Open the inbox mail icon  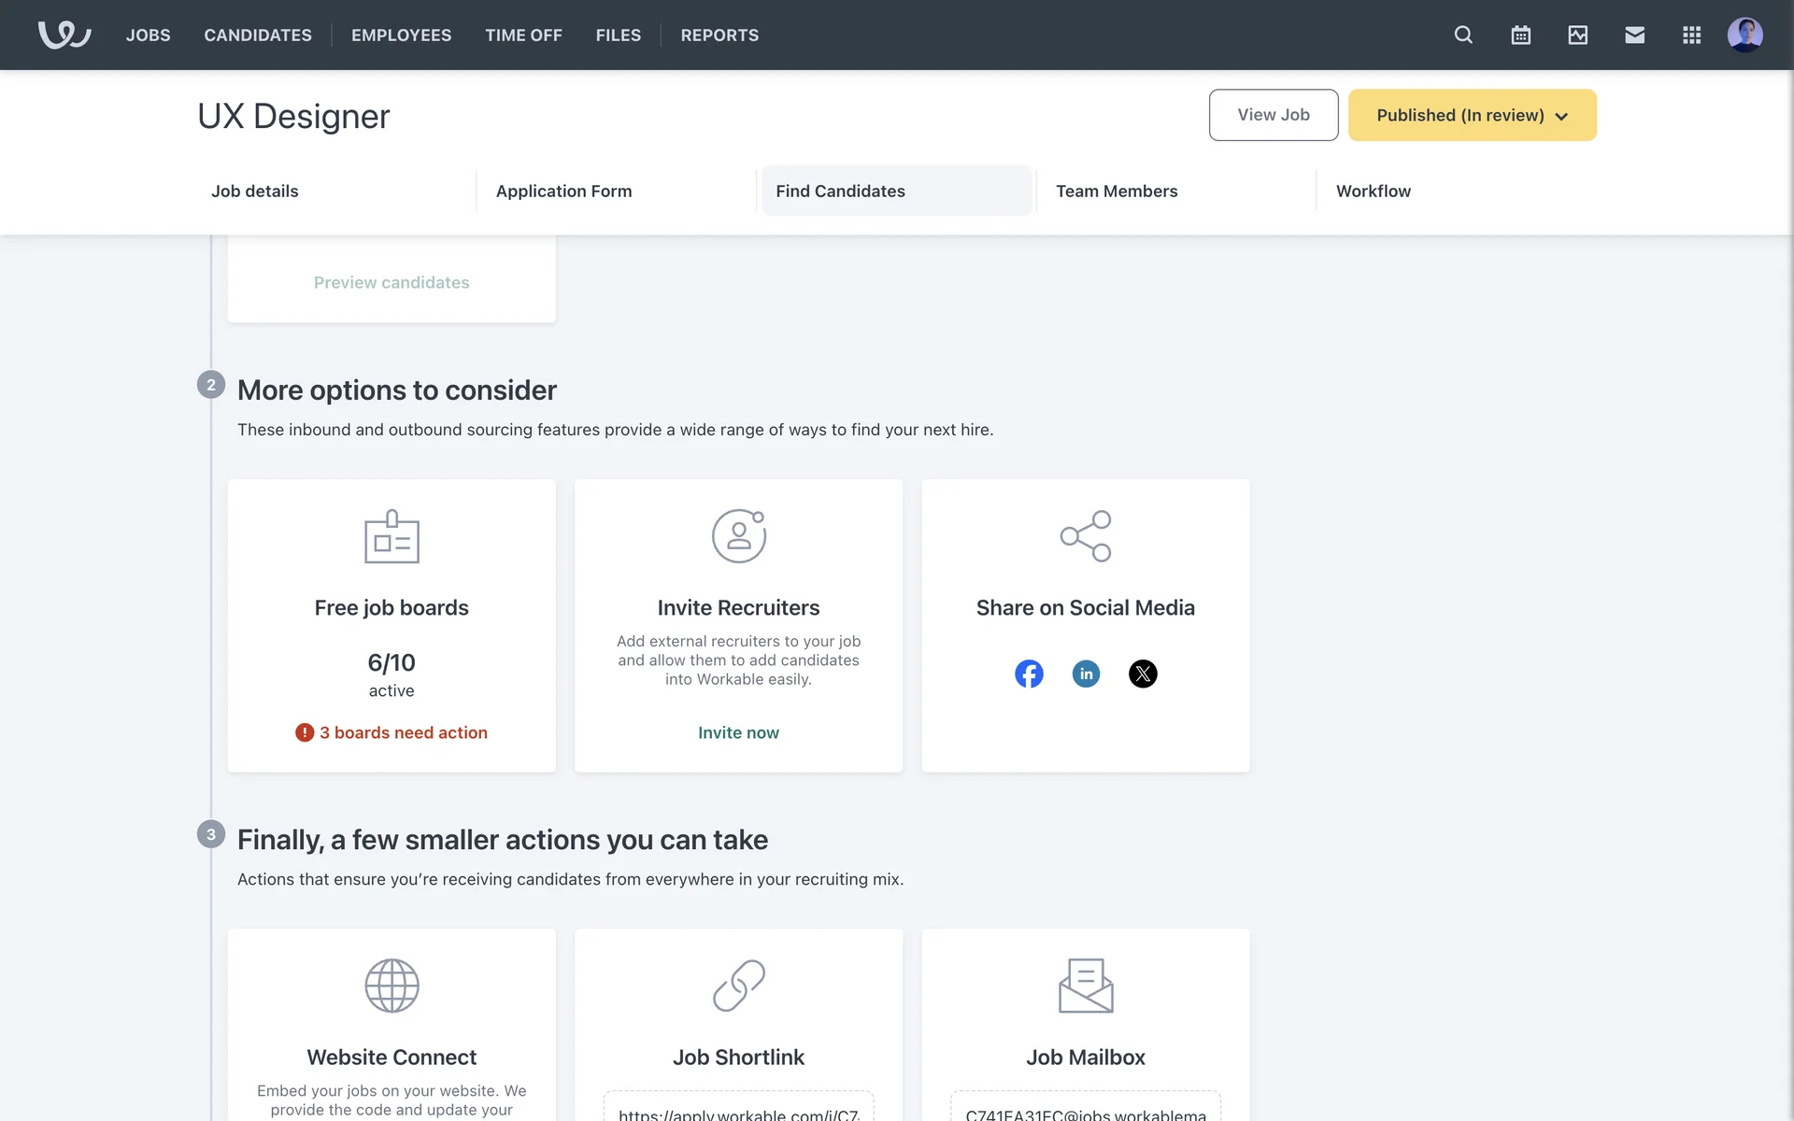(1634, 35)
